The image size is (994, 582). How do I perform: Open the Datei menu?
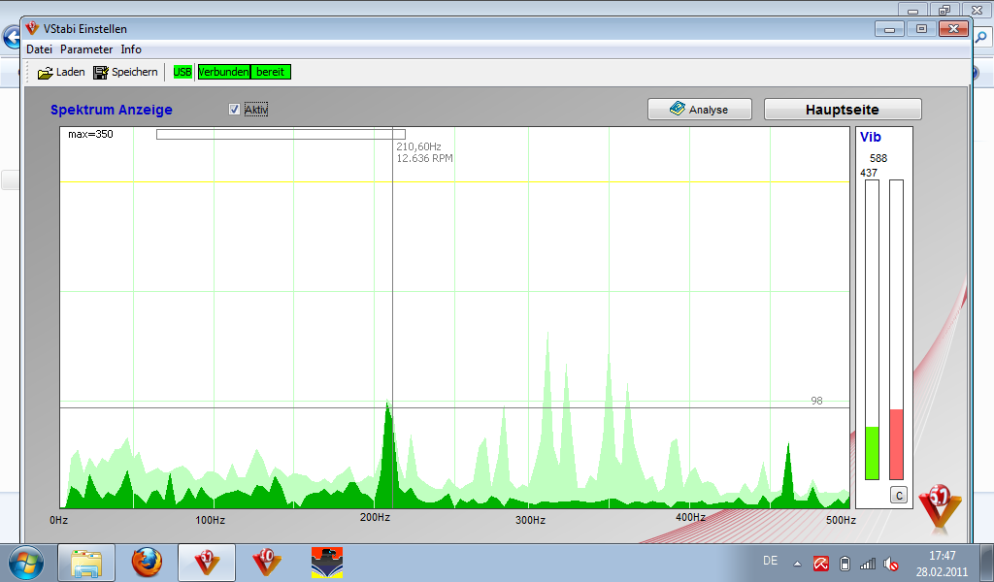[x=39, y=49]
